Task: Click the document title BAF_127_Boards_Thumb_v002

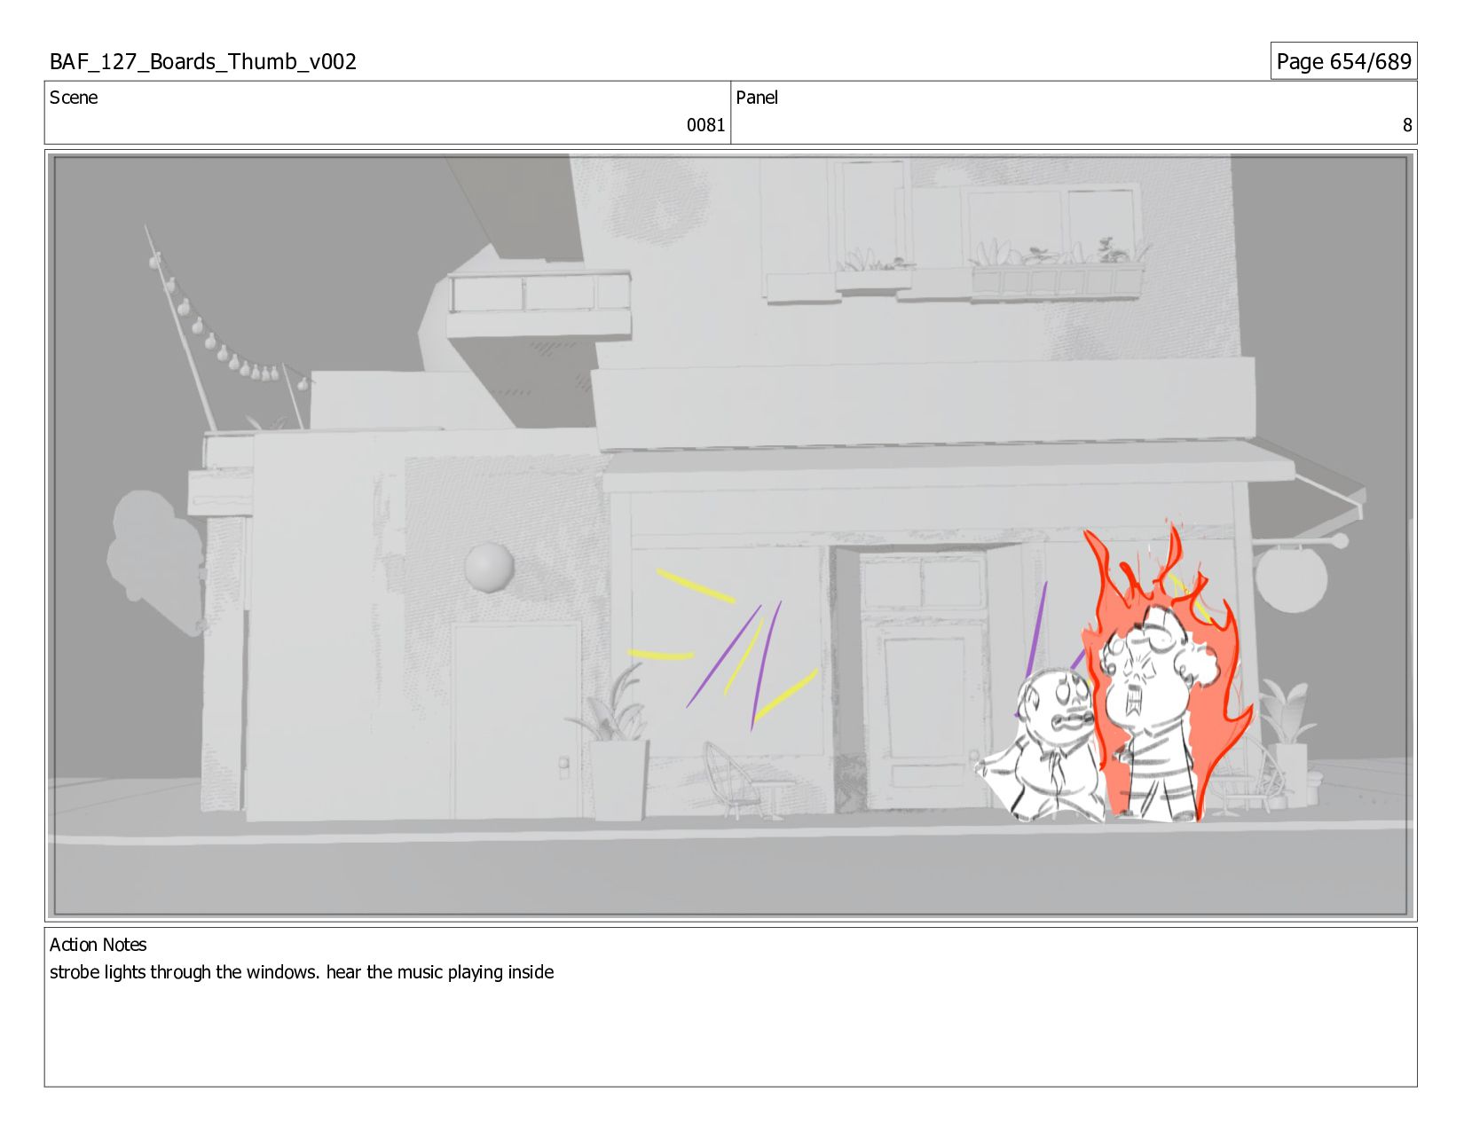Action: tap(203, 61)
